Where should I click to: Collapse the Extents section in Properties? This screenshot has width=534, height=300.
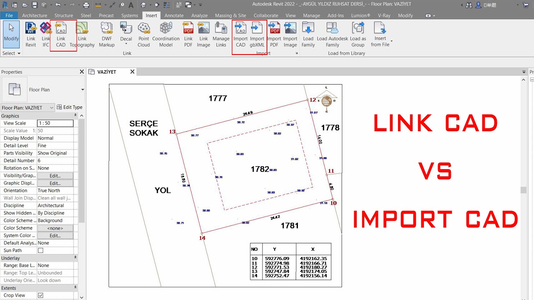click(x=76, y=287)
